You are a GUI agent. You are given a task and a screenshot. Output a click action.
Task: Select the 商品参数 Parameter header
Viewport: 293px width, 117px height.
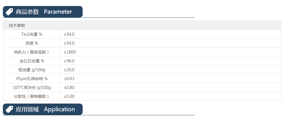(44, 12)
